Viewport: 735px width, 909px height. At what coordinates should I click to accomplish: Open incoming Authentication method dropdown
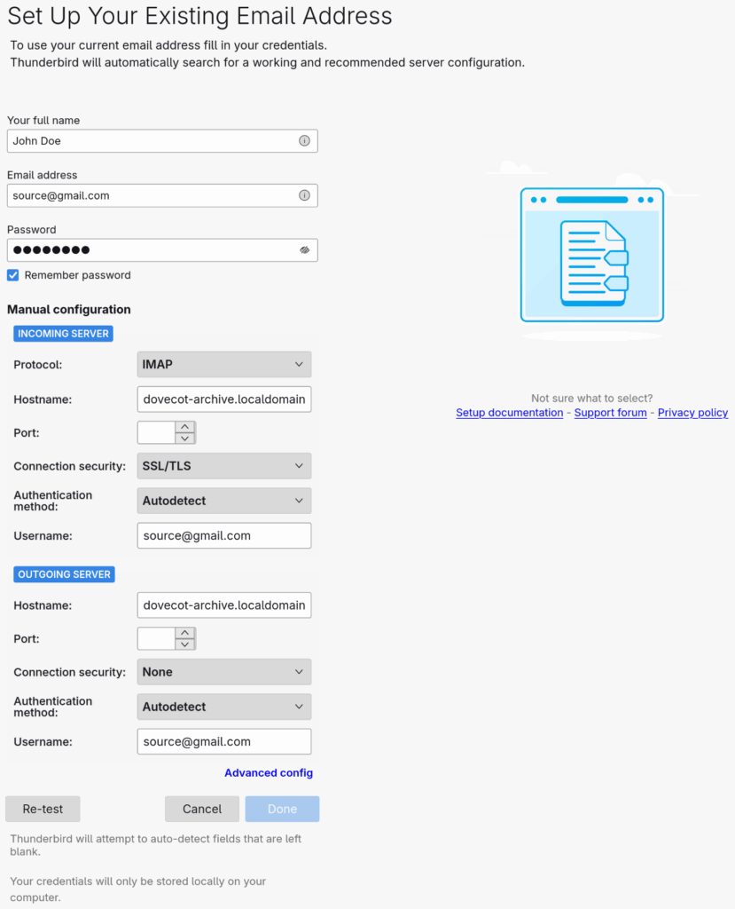(x=223, y=501)
